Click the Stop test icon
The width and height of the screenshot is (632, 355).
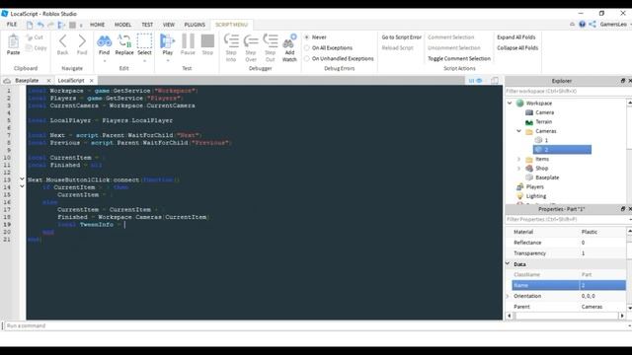pos(207,41)
